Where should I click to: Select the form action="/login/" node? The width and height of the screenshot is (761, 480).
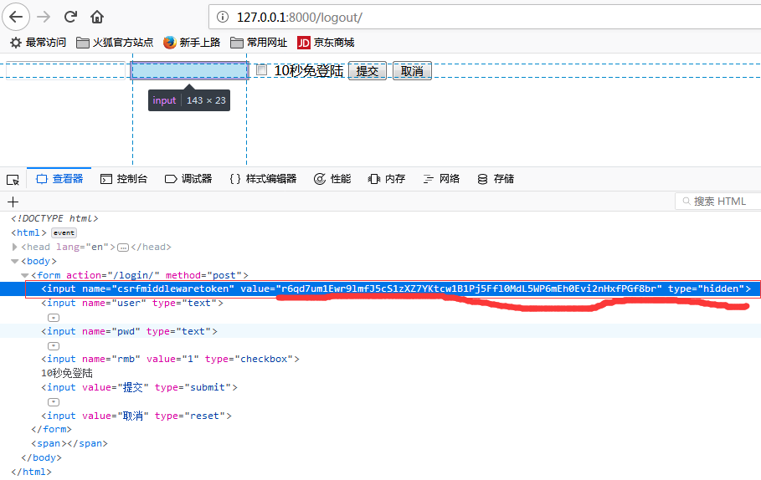point(140,275)
